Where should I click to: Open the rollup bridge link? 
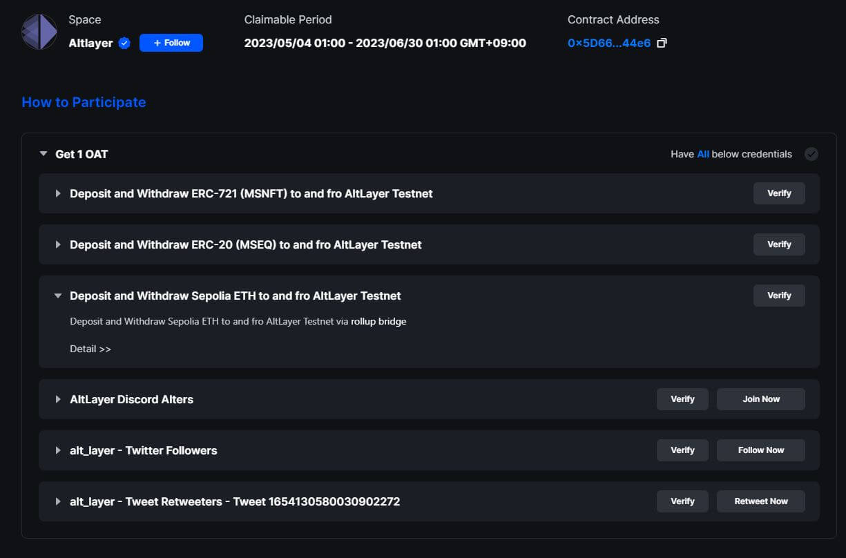tap(378, 322)
